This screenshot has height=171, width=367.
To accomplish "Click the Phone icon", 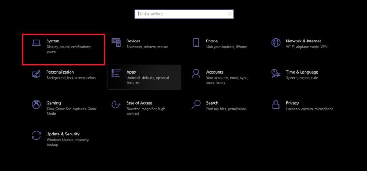I will click(196, 42).
